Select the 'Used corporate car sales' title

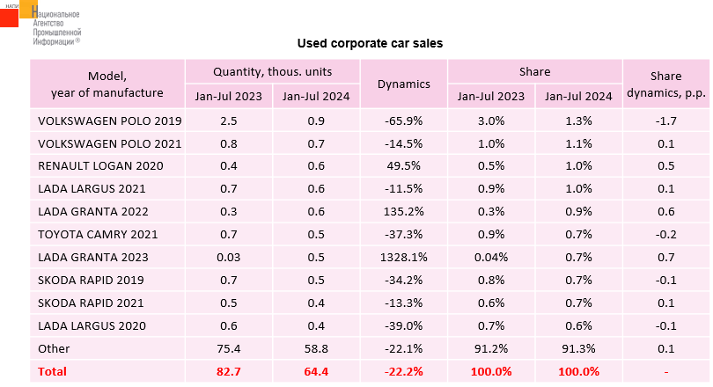(370, 43)
